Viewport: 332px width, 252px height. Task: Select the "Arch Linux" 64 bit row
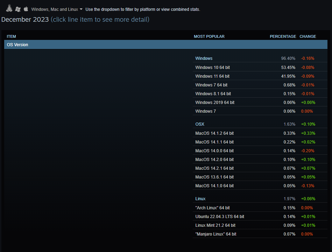260,208
